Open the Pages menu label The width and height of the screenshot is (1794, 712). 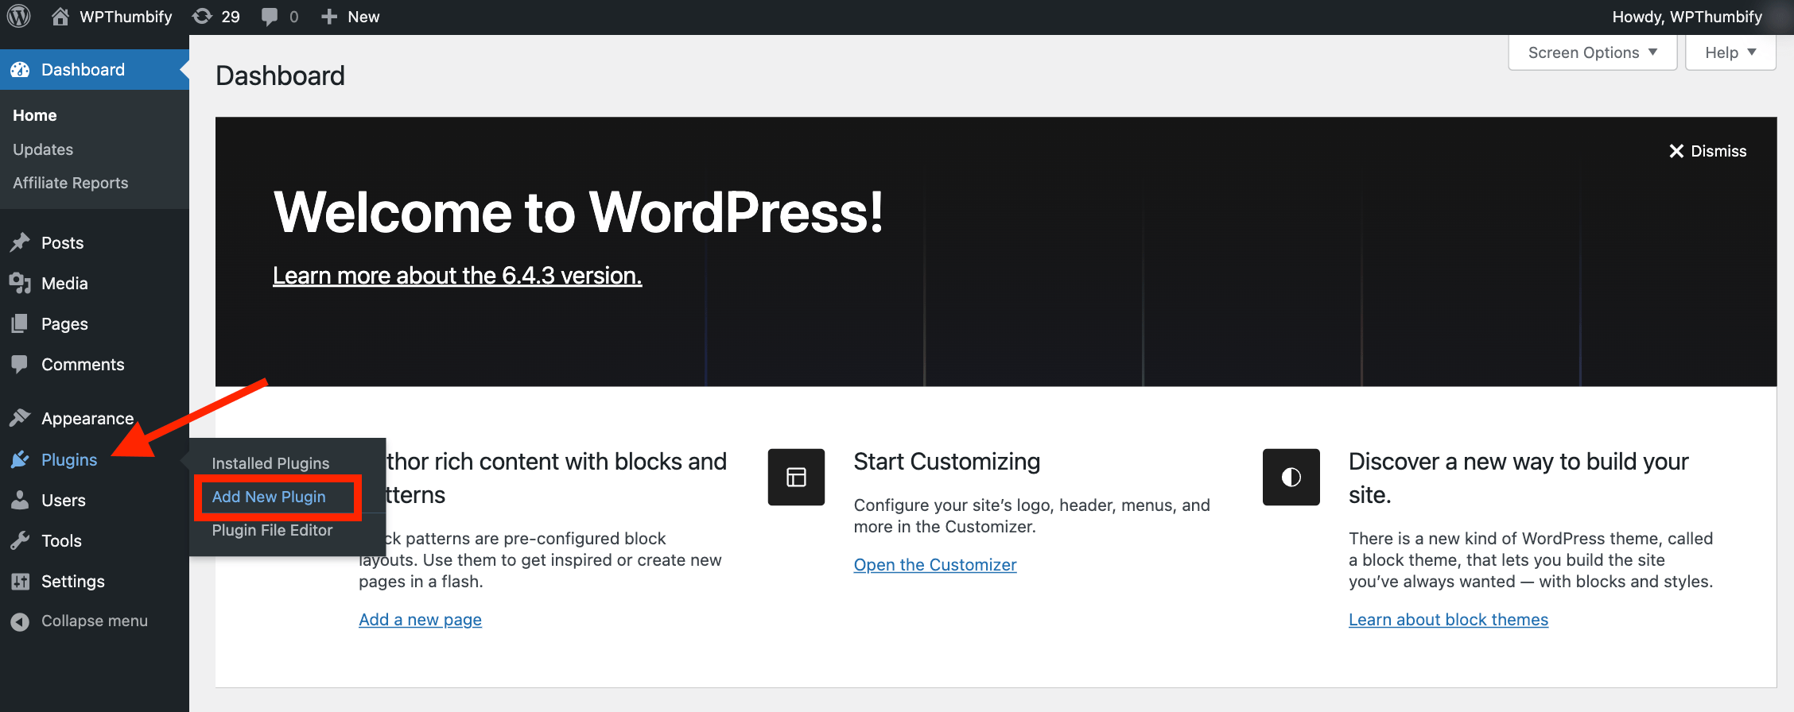[x=64, y=323]
